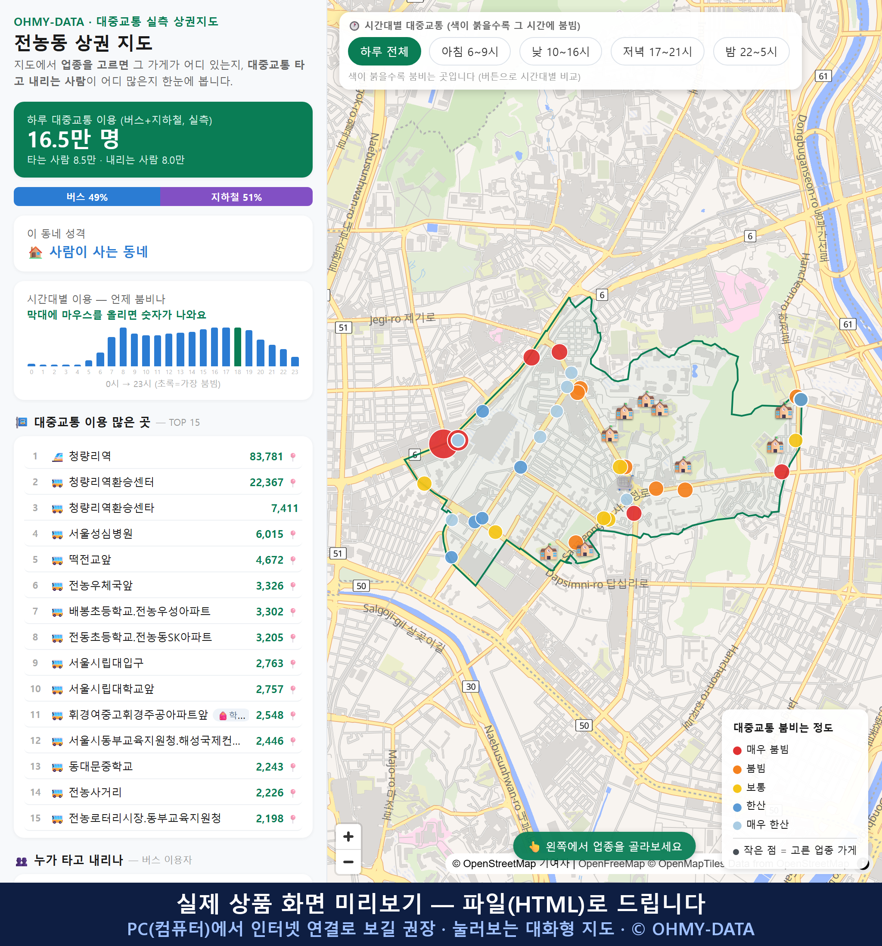Viewport: 882px width, 946px height.
Task: Select the 하루 전체 time filter
Action: pos(384,51)
